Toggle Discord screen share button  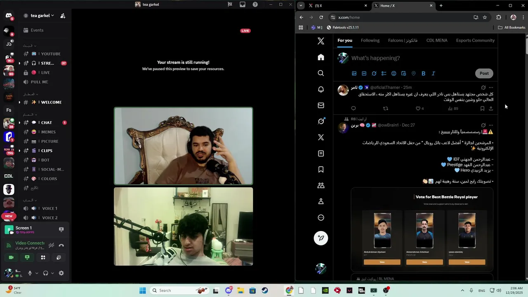[x=27, y=257]
